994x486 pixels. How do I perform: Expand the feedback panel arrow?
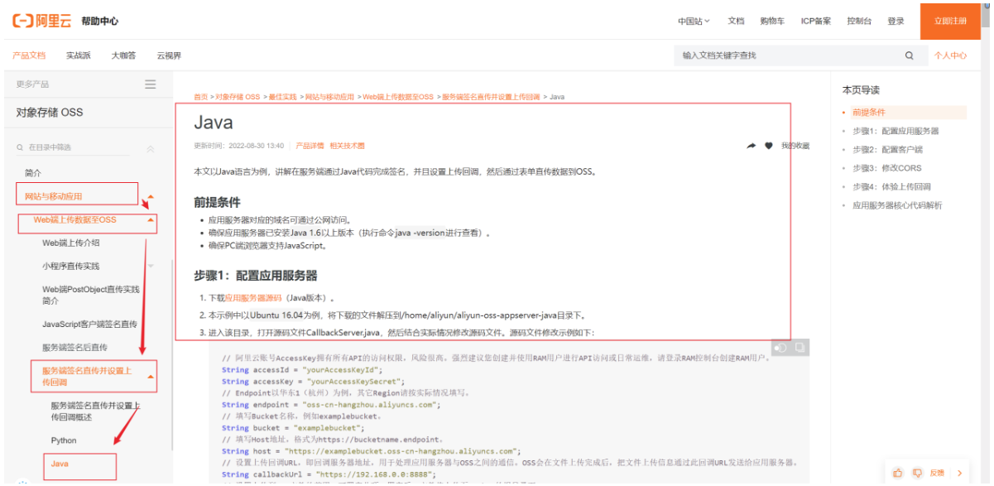tap(959, 473)
